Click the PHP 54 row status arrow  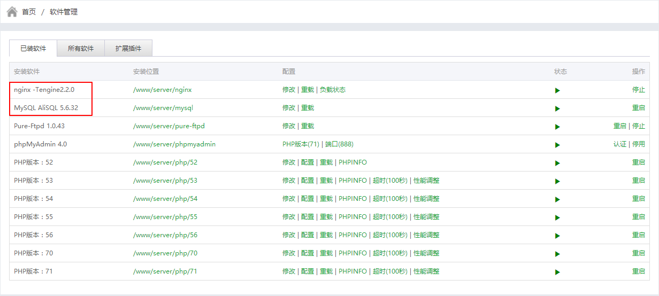tap(557, 199)
